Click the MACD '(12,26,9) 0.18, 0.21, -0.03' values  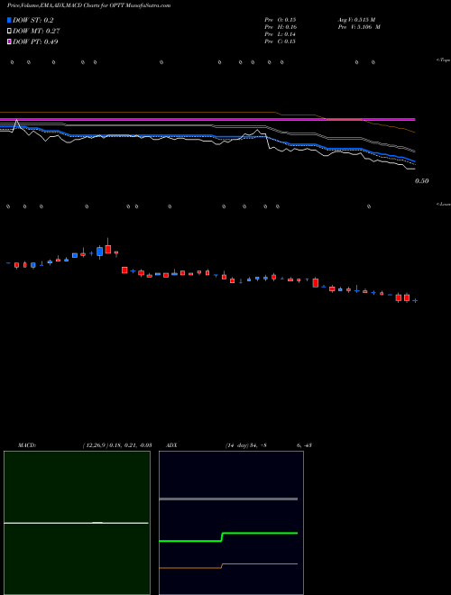(117, 445)
